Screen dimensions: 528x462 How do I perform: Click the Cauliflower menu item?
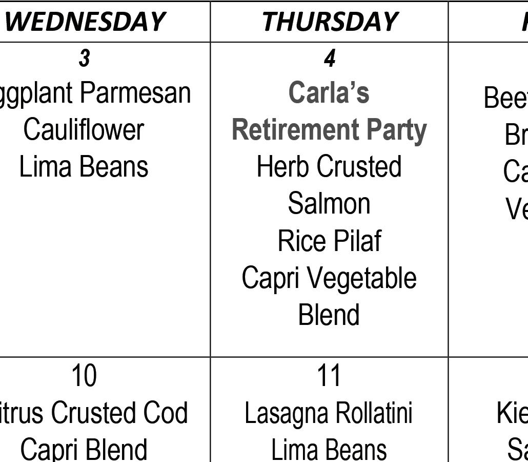(84, 130)
